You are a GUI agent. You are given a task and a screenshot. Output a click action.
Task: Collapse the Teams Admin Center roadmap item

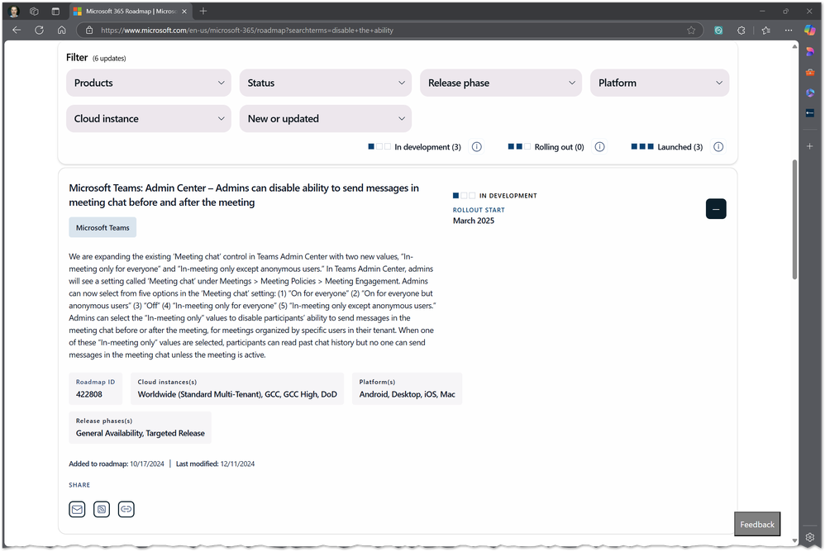click(716, 209)
